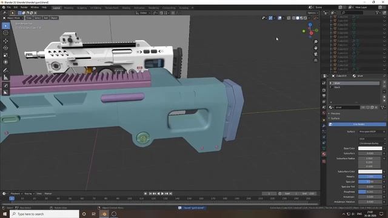Click the zoom view magnifier icon
Screen dimensions: 388x218
tap(316, 42)
